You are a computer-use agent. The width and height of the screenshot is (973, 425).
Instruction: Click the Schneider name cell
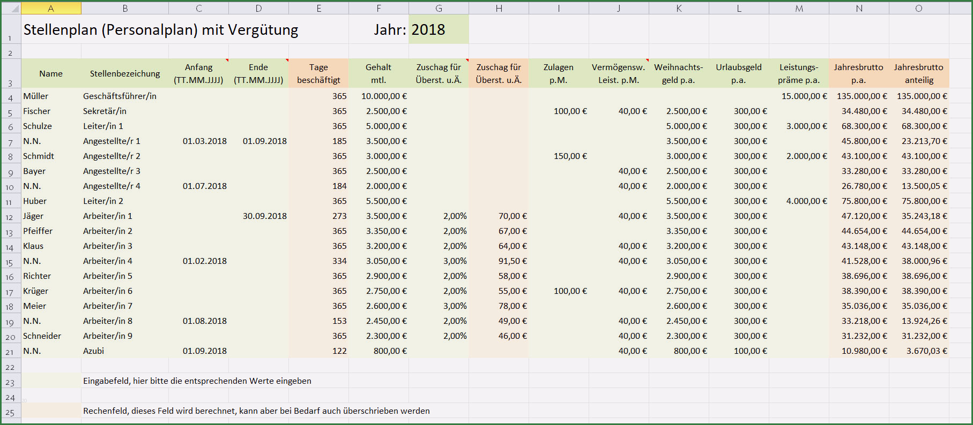coord(51,336)
